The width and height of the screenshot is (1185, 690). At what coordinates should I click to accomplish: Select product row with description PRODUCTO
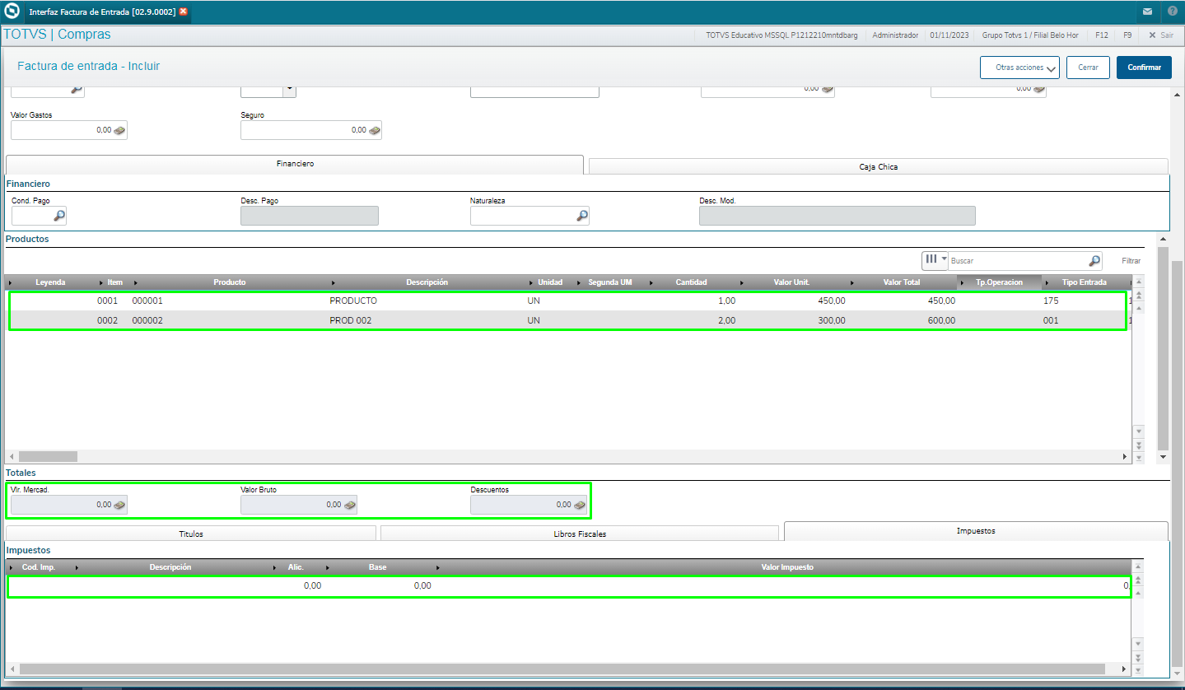567,301
